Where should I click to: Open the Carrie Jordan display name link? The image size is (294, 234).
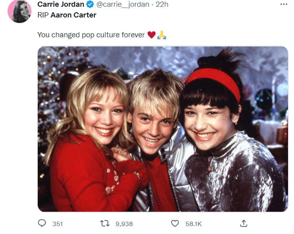click(x=60, y=4)
